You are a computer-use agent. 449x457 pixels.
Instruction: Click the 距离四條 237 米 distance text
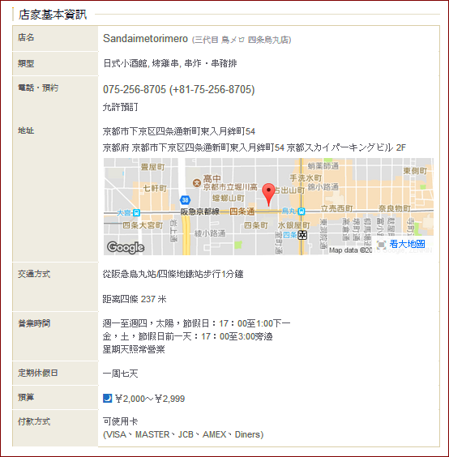click(135, 299)
